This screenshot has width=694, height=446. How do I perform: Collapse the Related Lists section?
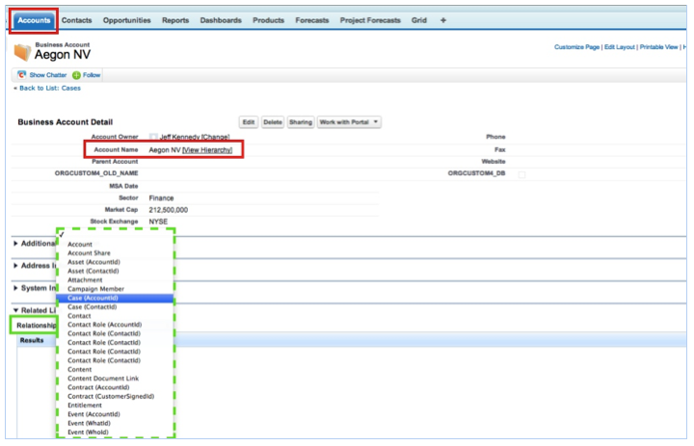[x=16, y=309]
